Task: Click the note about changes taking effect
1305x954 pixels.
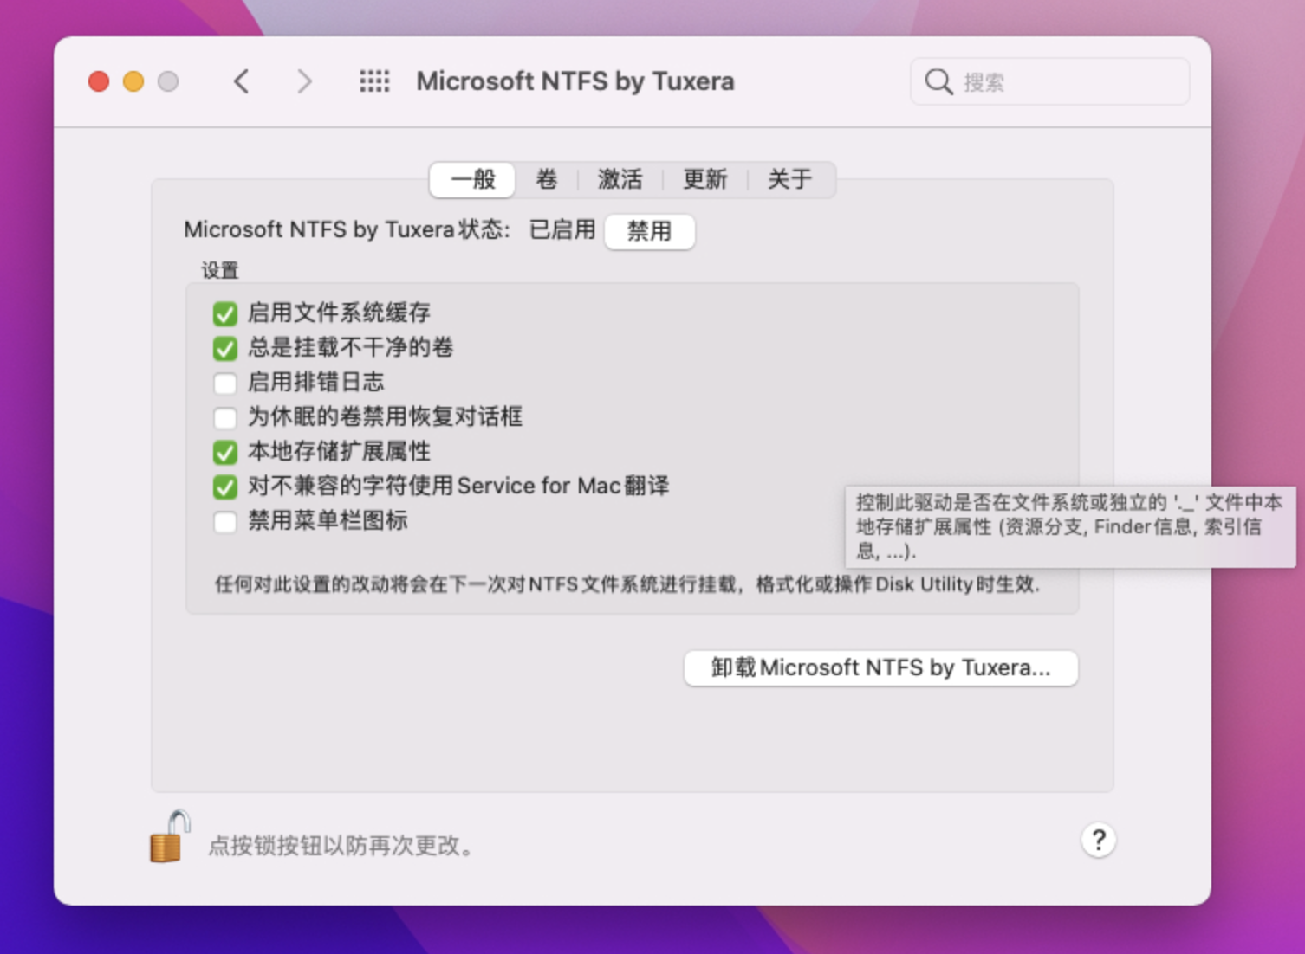Action: pos(627,584)
